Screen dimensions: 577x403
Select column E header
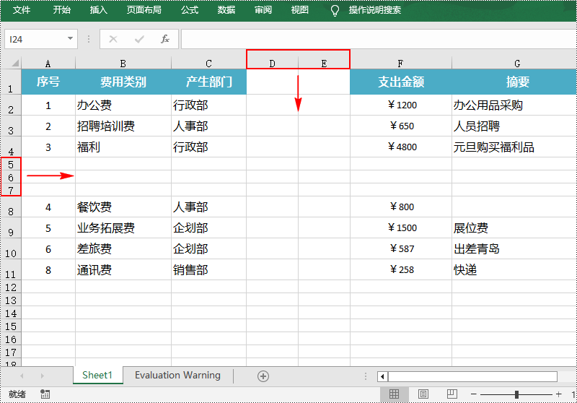[x=324, y=64]
